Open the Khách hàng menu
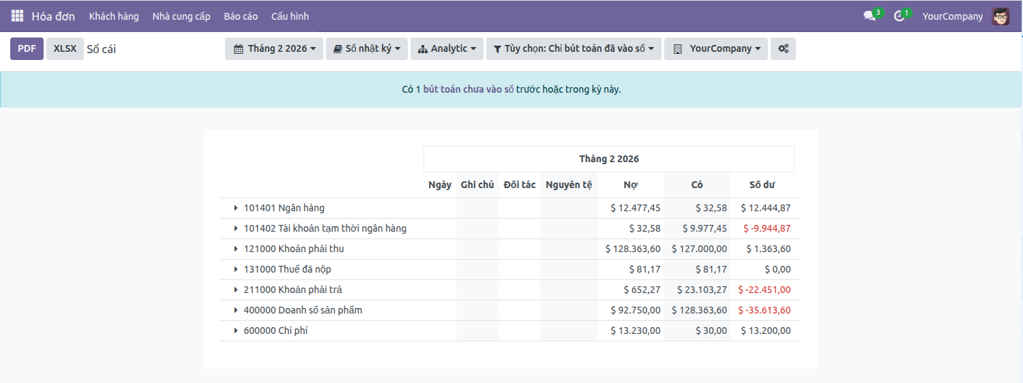Viewport: 1023px width, 383px height. 114,16
